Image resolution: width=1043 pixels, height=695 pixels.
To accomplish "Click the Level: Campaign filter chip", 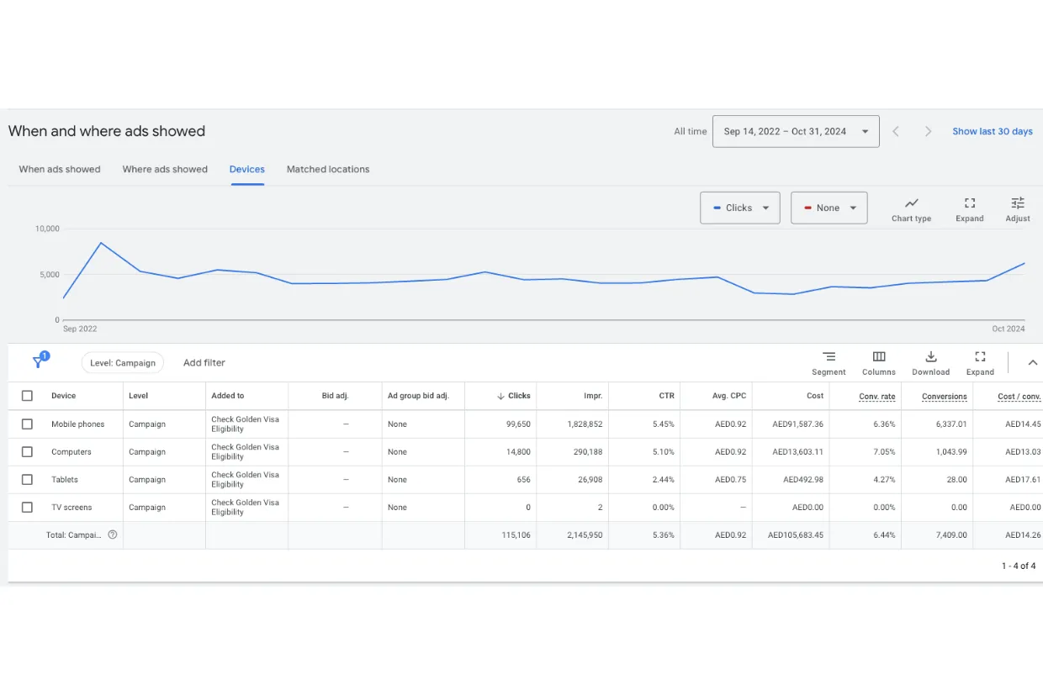I will (123, 363).
